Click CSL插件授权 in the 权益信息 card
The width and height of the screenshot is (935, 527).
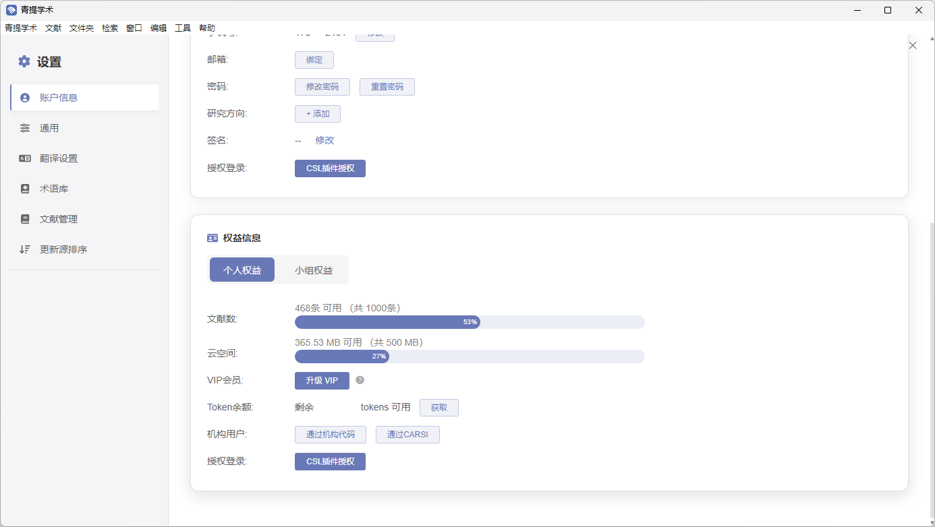330,462
